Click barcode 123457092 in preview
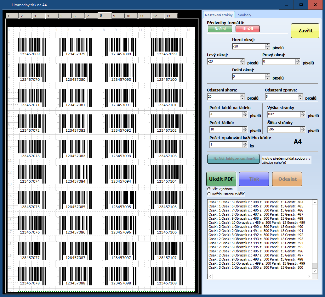325x297 pixels. (121, 124)
